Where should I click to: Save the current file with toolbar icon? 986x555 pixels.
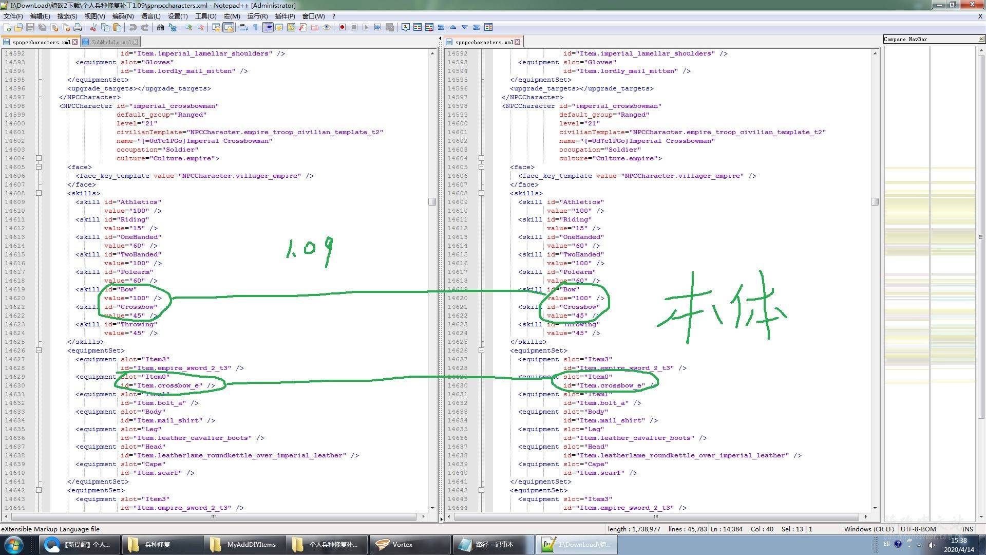click(30, 27)
